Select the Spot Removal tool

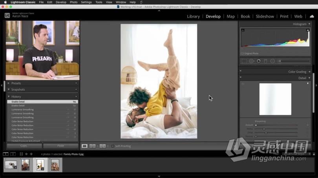252,61
